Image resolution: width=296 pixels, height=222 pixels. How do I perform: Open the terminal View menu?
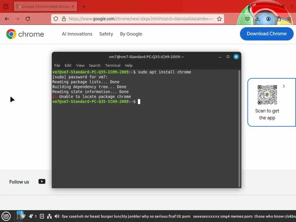(x=80, y=65)
